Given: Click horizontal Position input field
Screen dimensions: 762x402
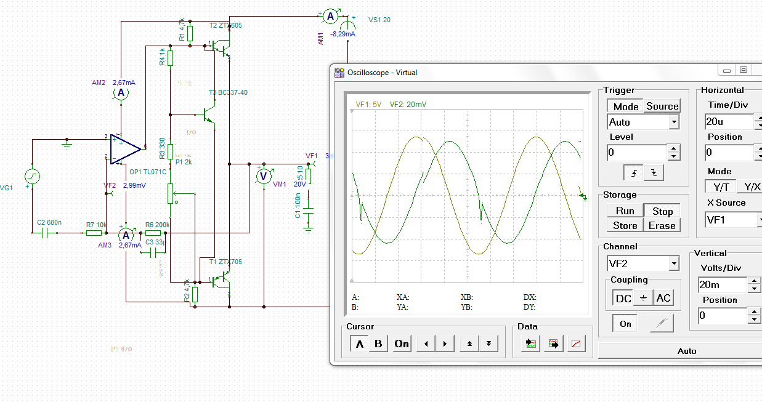Looking at the screenshot, I should point(729,152).
